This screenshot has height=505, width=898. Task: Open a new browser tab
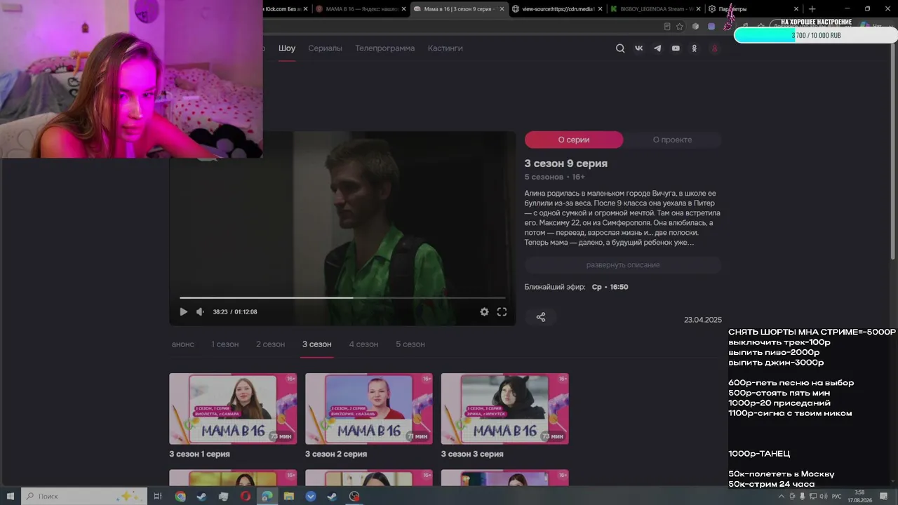pos(812,9)
